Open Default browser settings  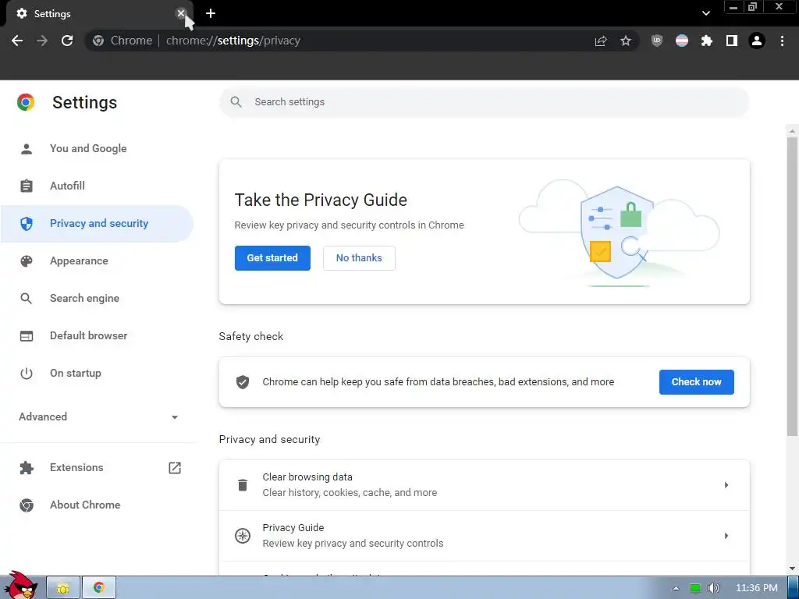97,335
